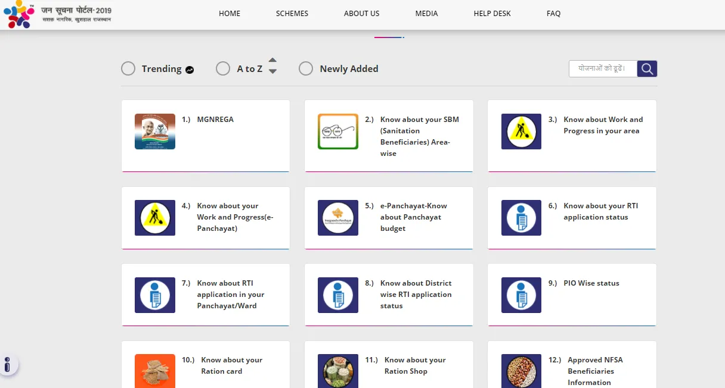Open Know about your SBM Area-wise link

pyautogui.click(x=420, y=137)
